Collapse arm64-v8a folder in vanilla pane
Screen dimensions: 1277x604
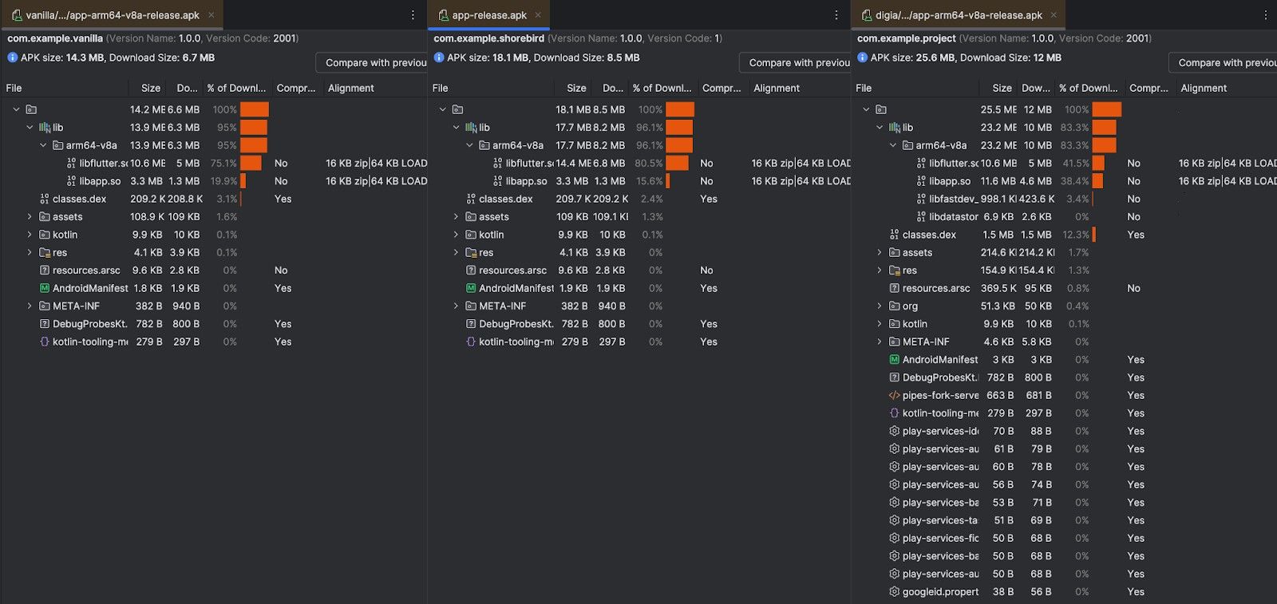point(43,145)
